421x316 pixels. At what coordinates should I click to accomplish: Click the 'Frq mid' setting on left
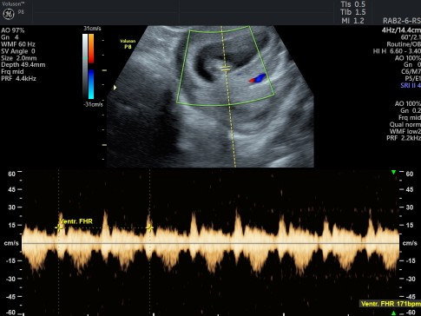point(12,72)
